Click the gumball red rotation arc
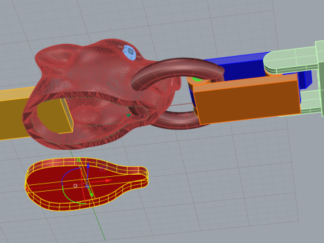The image size is (324, 243). (x=82, y=184)
